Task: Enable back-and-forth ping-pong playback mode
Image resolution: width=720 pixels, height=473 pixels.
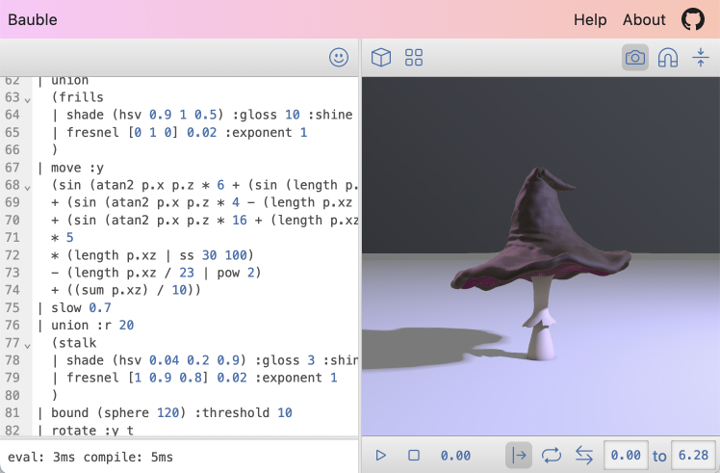Action: pos(583,455)
